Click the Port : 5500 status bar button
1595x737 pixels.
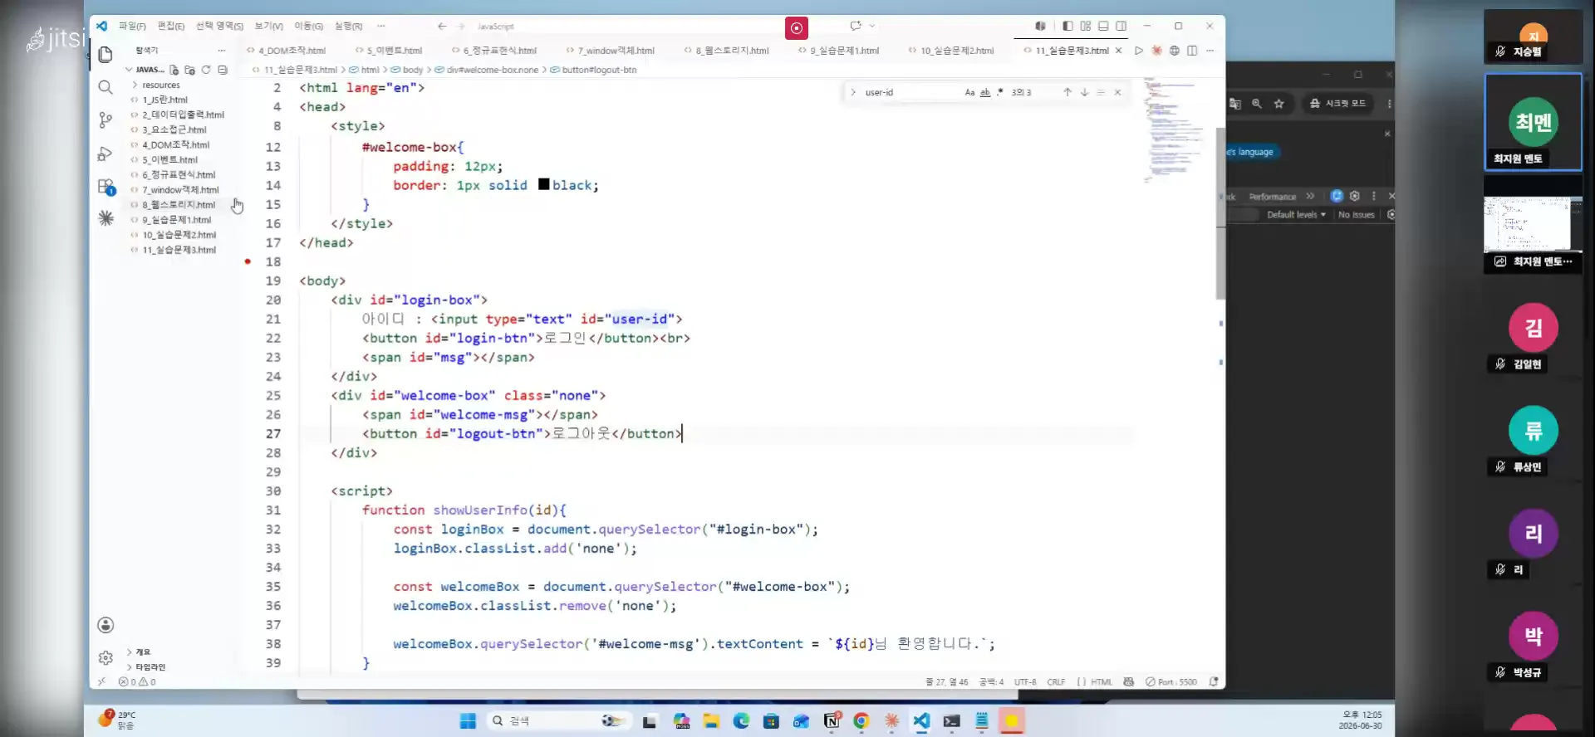point(1171,682)
